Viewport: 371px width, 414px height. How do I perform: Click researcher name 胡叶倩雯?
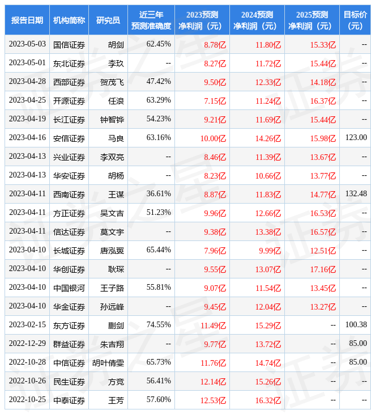point(108,363)
